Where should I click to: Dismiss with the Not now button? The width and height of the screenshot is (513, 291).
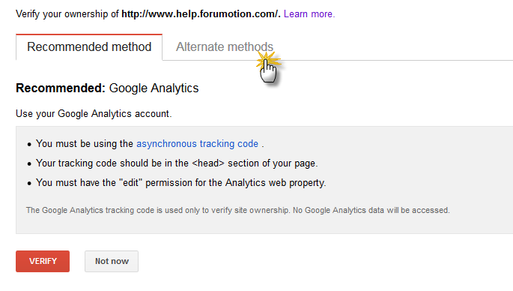click(x=112, y=261)
